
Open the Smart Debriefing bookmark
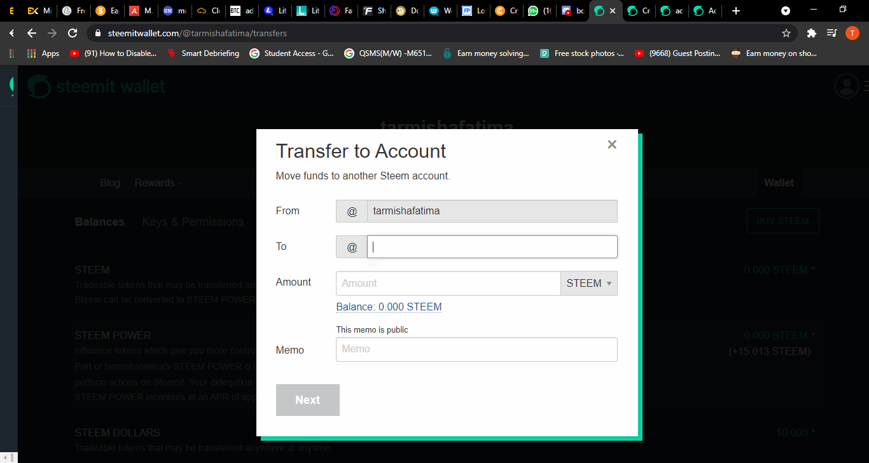coord(203,53)
